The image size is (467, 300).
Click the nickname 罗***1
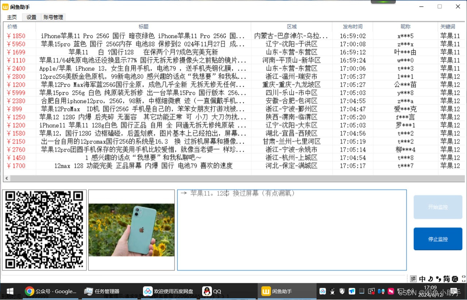(405, 125)
